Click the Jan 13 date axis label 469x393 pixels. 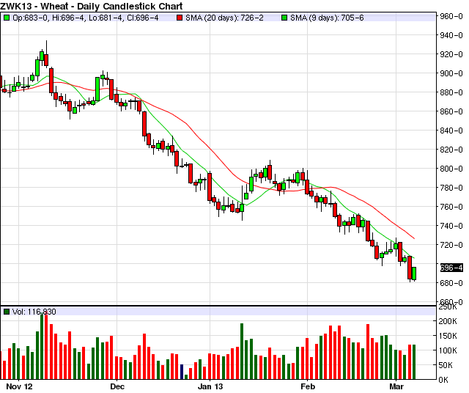[210, 386]
